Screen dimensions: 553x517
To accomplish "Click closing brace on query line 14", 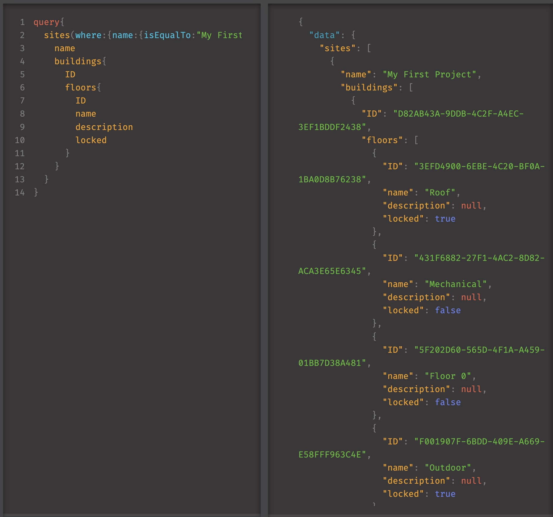I will click(36, 192).
